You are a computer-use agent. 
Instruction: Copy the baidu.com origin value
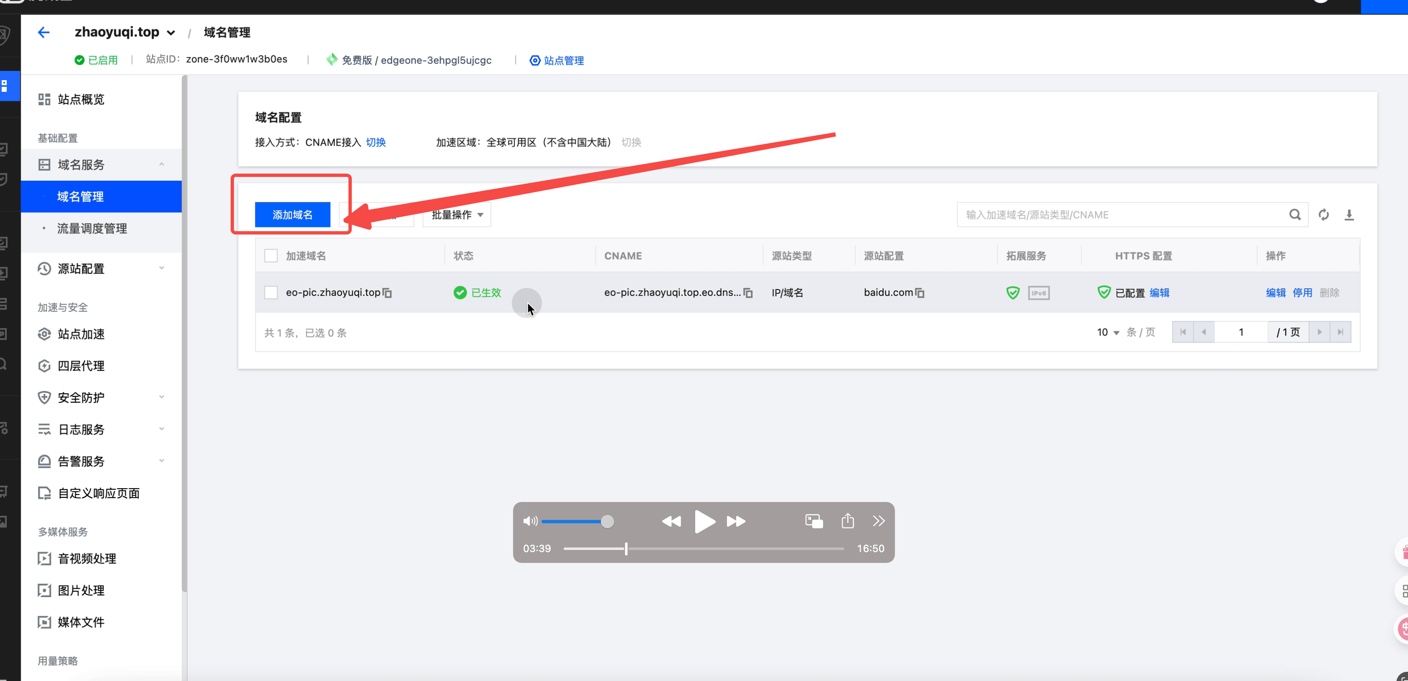click(x=920, y=293)
